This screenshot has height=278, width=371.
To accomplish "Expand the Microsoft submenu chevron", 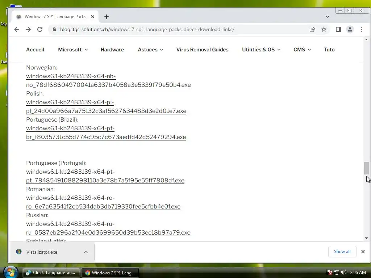I will (86, 50).
